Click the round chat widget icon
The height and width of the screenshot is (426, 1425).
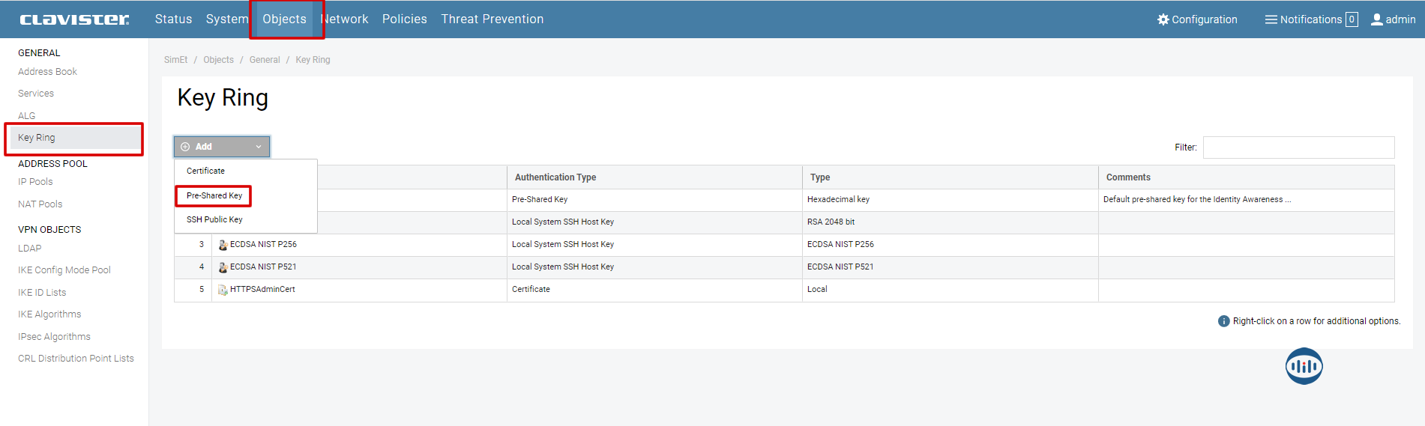point(1304,366)
